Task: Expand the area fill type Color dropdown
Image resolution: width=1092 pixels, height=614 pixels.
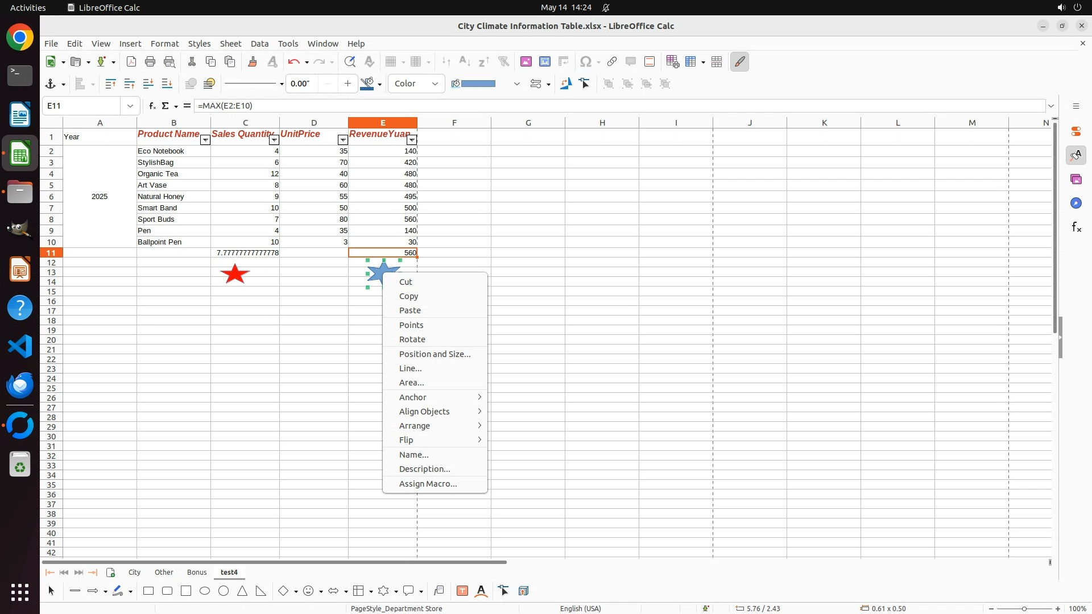Action: click(435, 84)
